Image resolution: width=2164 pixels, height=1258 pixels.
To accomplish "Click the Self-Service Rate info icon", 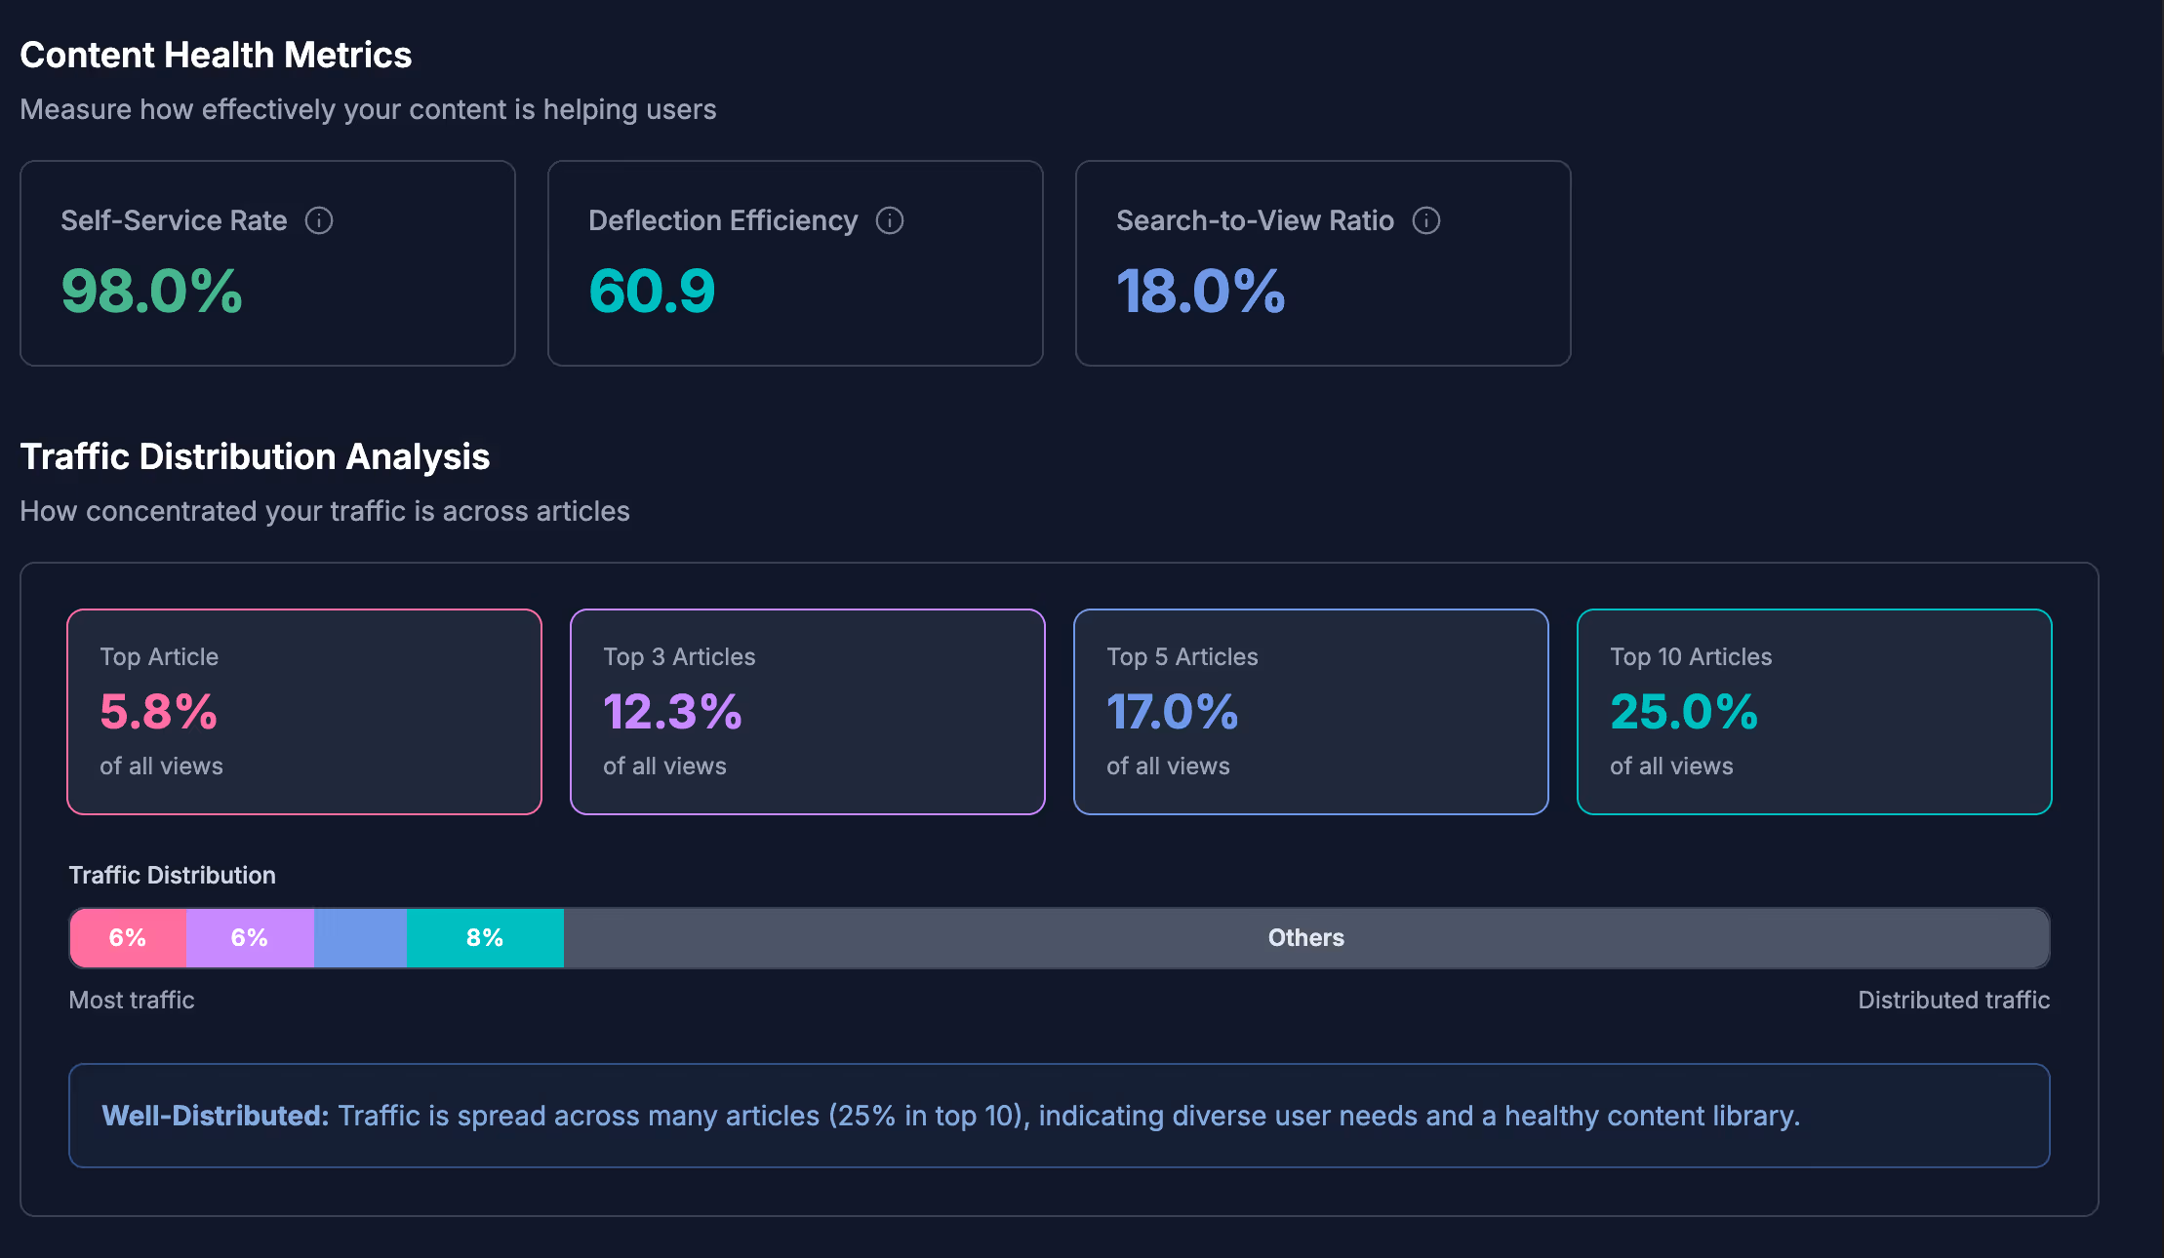I will coord(319,220).
